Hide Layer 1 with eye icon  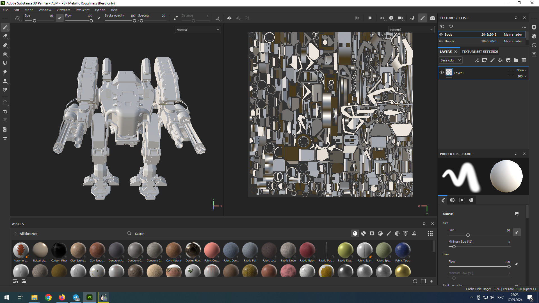pos(442,72)
